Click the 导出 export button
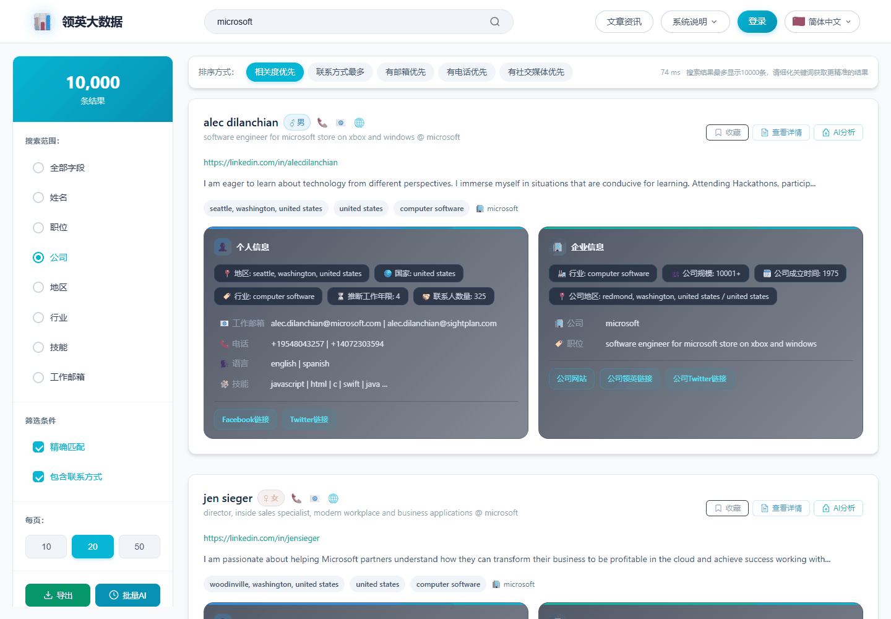891x619 pixels. click(58, 595)
